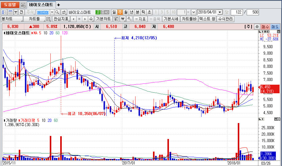This screenshot has height=166, width=282.
Task: Click the Won currency symbol icon
Action: click(123, 19)
